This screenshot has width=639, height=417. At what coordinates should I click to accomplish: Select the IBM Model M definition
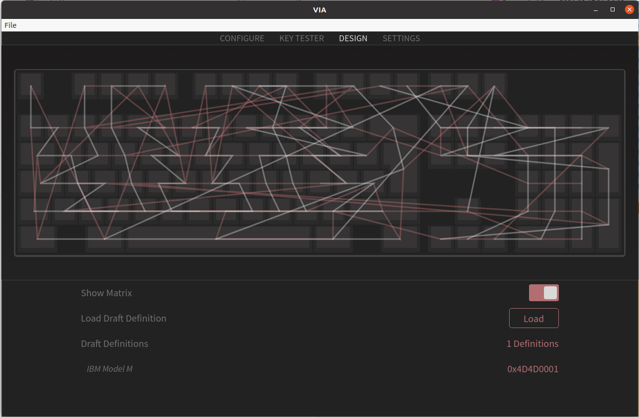coord(109,369)
